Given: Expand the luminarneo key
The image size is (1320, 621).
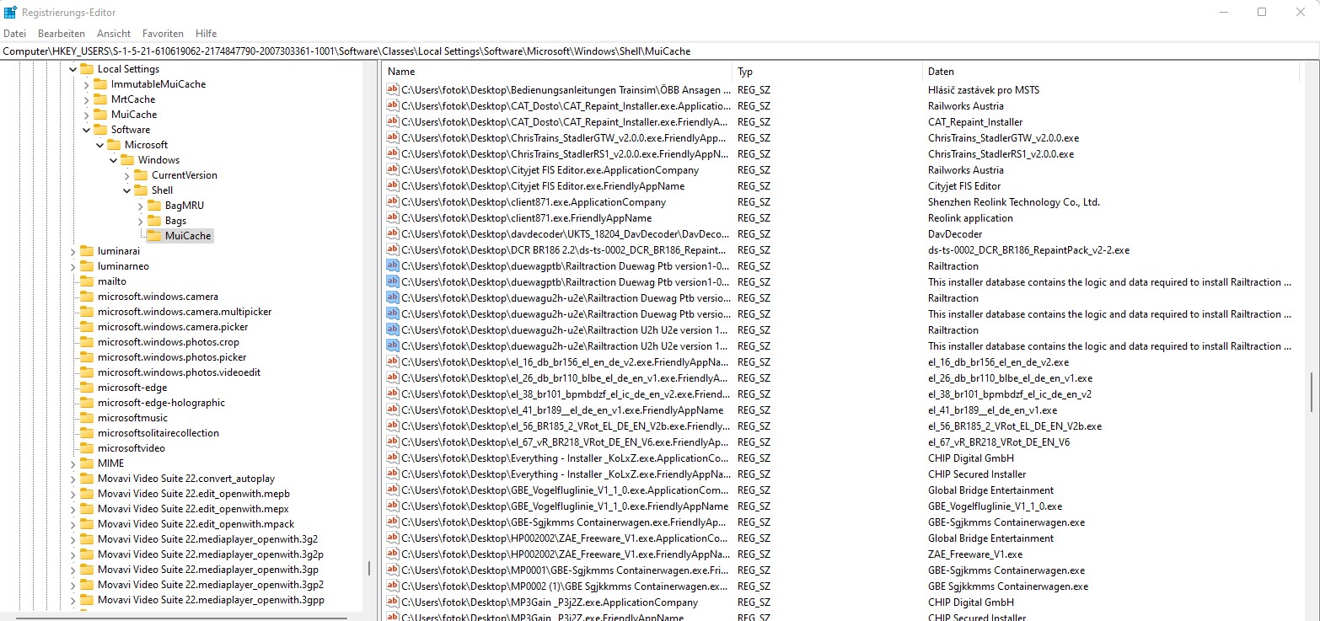Looking at the screenshot, I should [72, 266].
